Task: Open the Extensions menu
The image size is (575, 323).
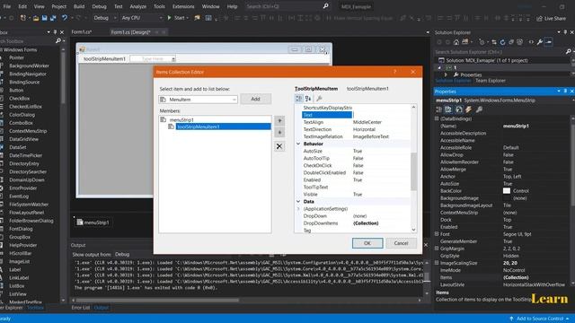Action: [x=183, y=6]
